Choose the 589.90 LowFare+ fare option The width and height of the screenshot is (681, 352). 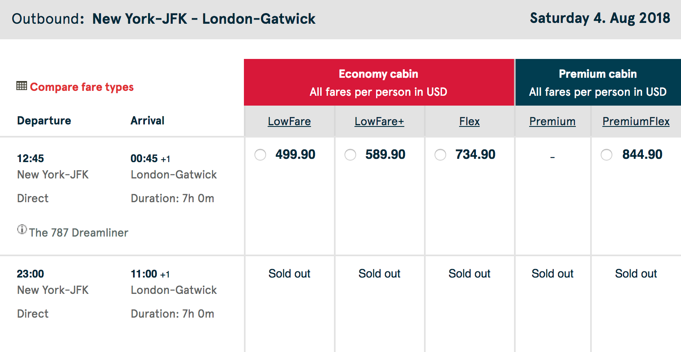(350, 155)
